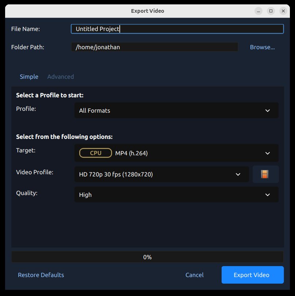The image size is (295, 296).
Task: Click the CPU badge in Target
Action: coord(96,153)
